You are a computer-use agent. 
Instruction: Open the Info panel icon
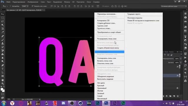click(x=185, y=17)
